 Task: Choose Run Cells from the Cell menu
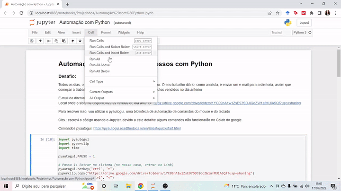point(121,41)
